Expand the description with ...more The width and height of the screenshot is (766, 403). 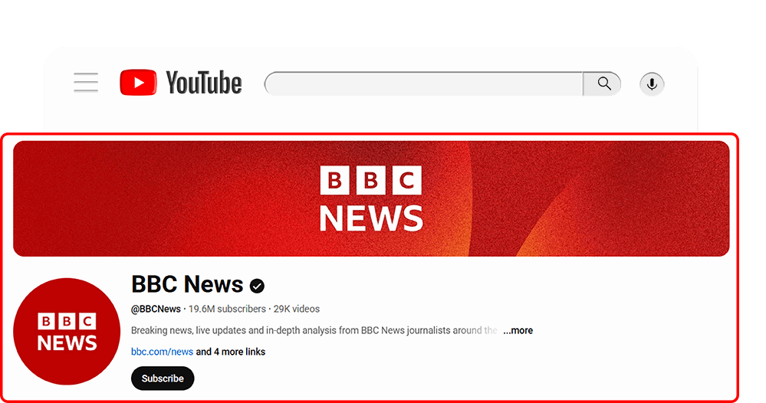pyautogui.click(x=518, y=330)
